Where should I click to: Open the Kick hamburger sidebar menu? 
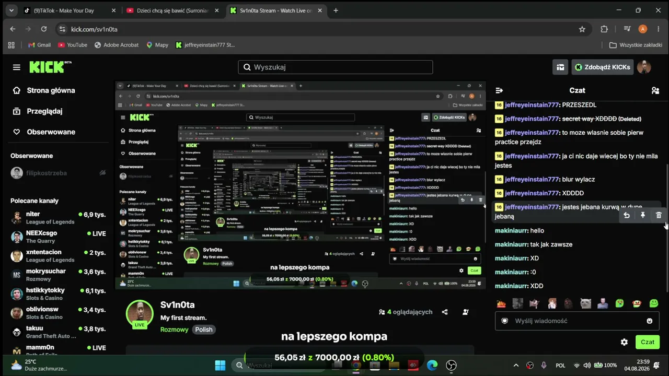click(17, 67)
